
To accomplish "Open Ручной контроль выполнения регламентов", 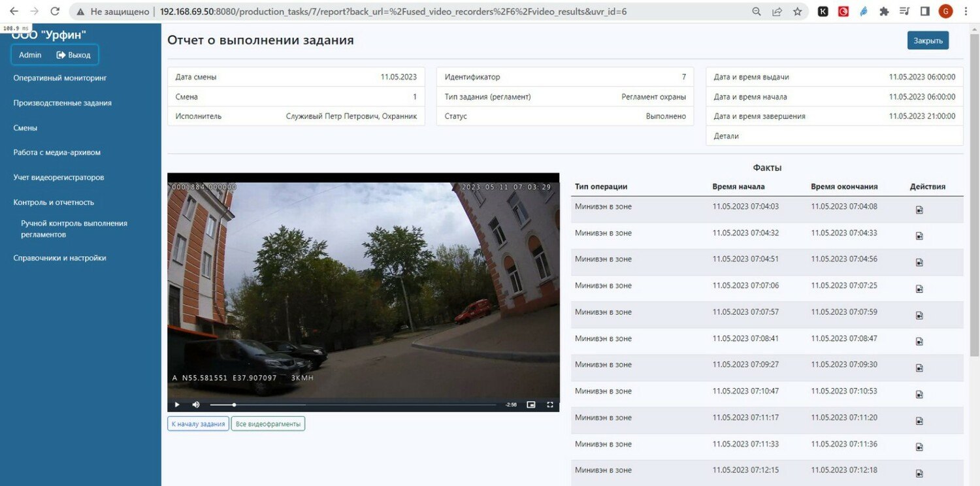I will 74,229.
